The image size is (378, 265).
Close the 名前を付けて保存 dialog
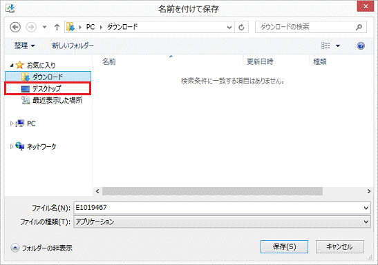[x=366, y=6]
